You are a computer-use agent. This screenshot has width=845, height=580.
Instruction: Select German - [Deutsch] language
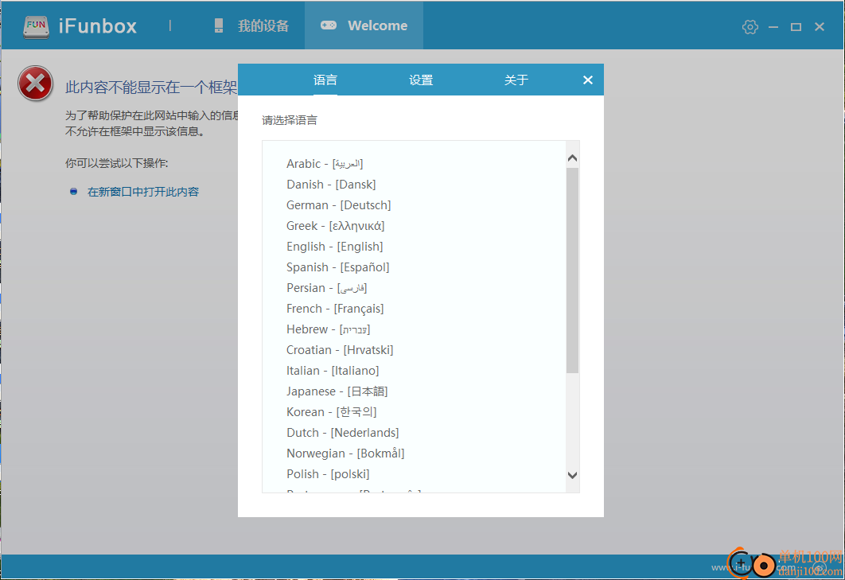(x=339, y=204)
